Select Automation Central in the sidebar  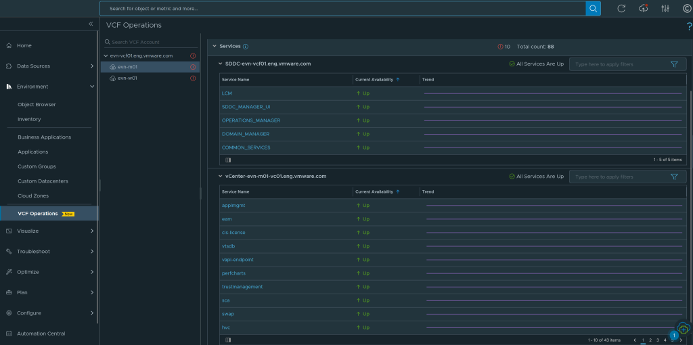coord(41,333)
